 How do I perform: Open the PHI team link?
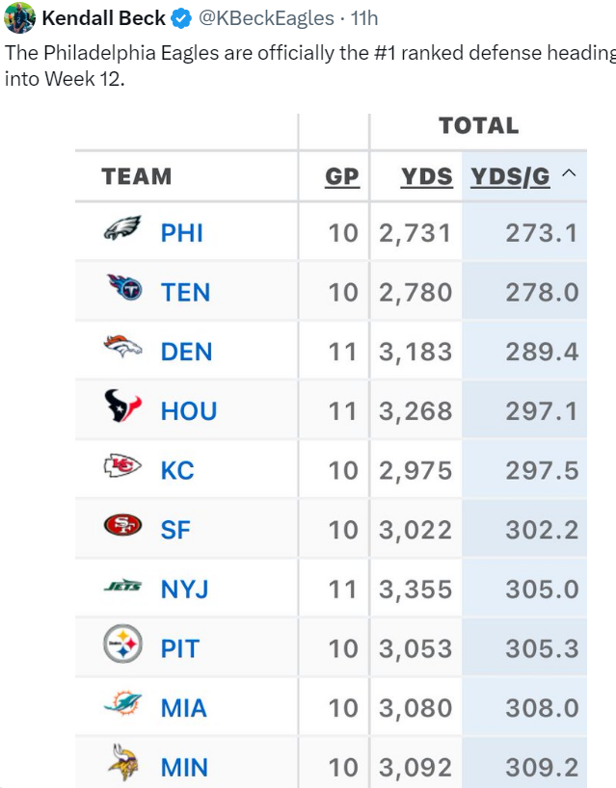click(x=181, y=232)
